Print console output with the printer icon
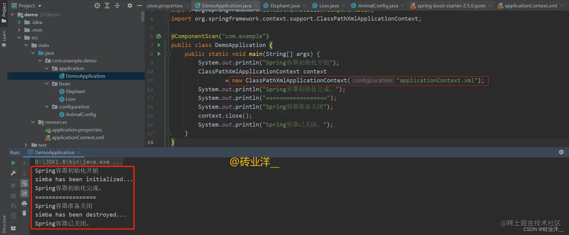 [24, 203]
